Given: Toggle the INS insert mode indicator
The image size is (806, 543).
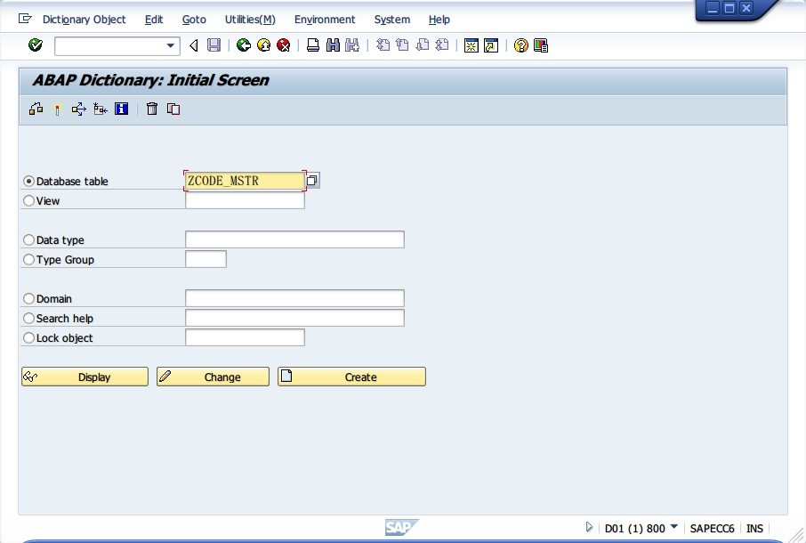Looking at the screenshot, I should pos(754,528).
